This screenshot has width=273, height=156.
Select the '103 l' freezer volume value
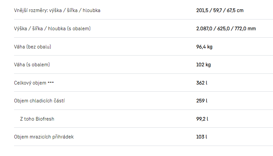click(x=202, y=137)
